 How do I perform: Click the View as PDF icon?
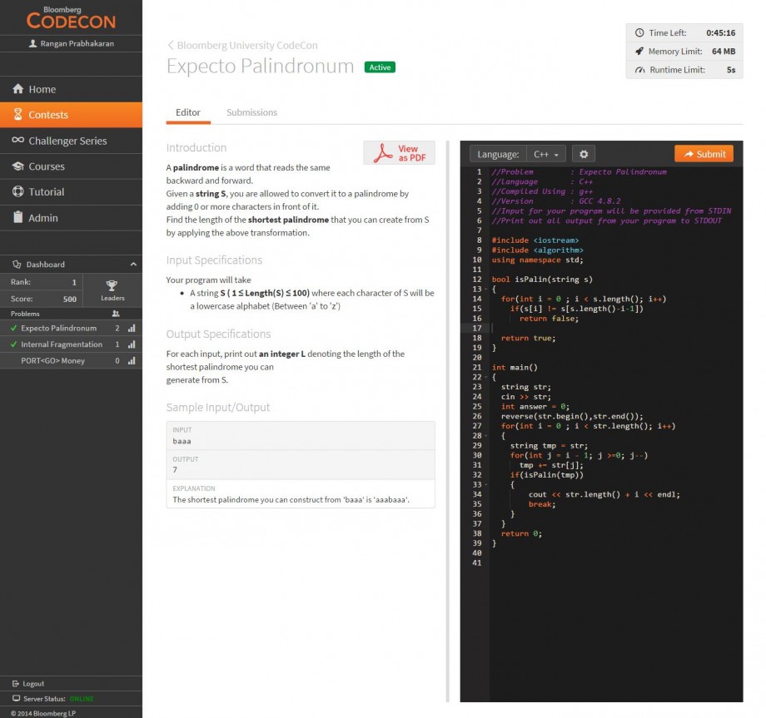[x=383, y=152]
